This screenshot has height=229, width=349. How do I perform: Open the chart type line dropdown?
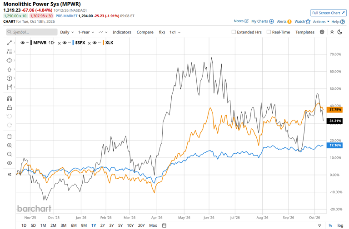pos(103,32)
